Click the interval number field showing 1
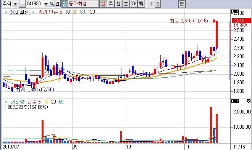Viewport: 252px width, 150px height. tap(151, 4)
